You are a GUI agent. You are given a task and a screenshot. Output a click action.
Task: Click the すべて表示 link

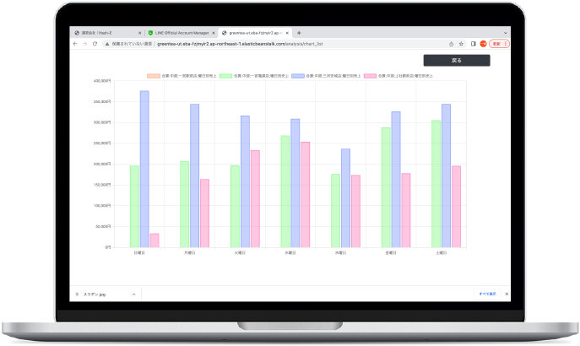(487, 294)
